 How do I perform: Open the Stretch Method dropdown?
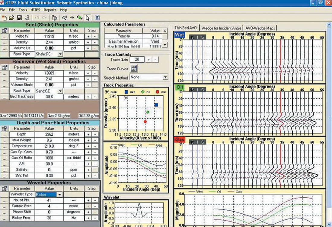(x=165, y=77)
